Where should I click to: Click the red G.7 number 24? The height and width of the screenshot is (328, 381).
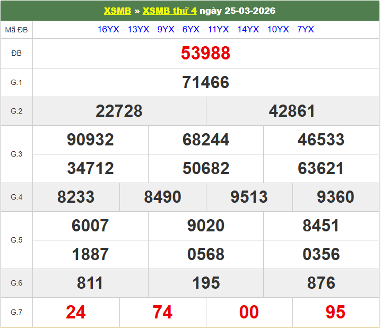76,312
